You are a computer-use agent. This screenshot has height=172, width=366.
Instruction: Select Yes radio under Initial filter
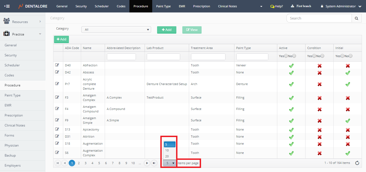[342, 56]
